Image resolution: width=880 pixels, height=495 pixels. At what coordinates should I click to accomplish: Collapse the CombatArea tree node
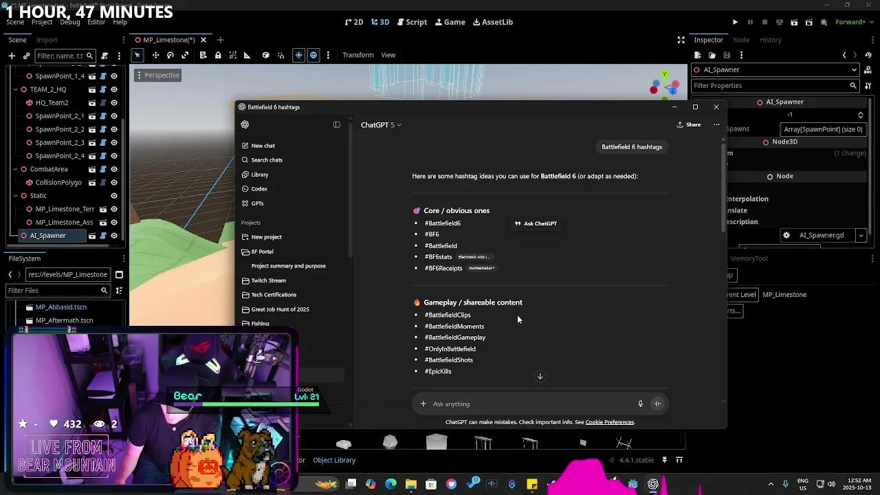[15, 169]
